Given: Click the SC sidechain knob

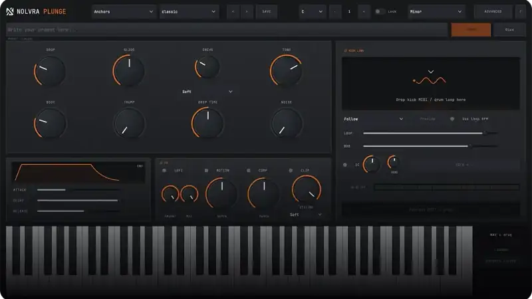Looking at the screenshot, I should pos(372,165).
